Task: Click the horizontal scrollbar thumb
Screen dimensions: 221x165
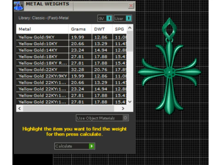Action: [x=69, y=108]
